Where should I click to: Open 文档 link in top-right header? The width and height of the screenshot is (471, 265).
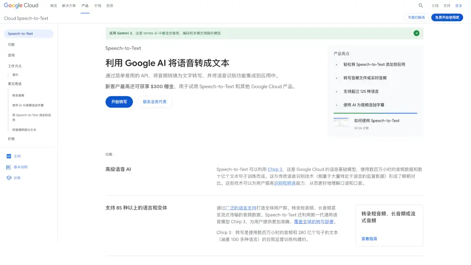click(435, 6)
